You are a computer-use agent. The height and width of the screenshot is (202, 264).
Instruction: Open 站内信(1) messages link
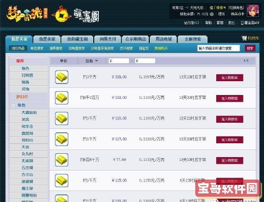[x=191, y=23]
